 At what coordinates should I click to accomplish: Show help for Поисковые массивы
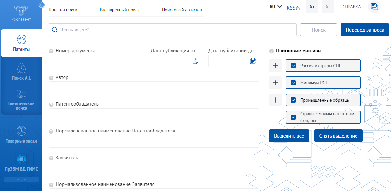click(272, 51)
